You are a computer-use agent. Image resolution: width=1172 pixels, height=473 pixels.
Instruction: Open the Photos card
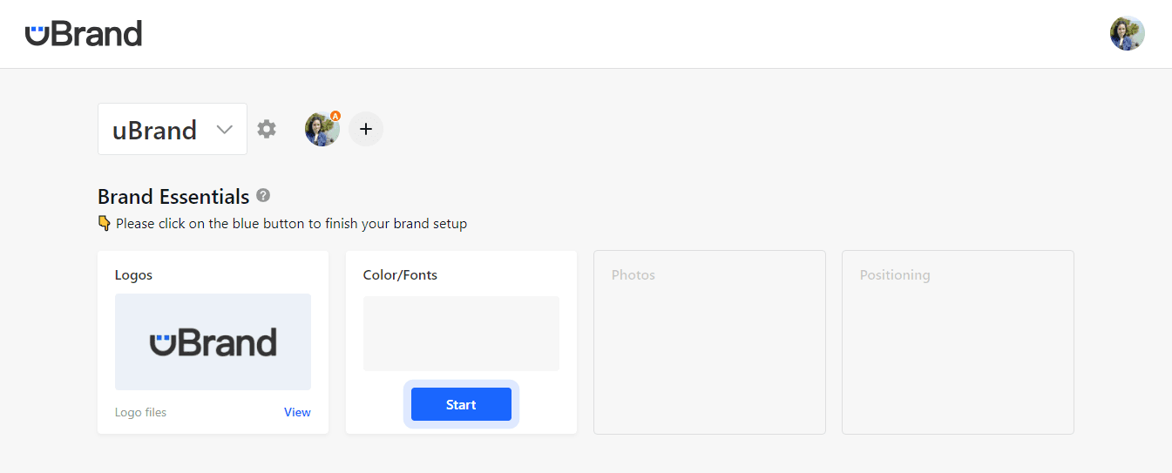(709, 342)
